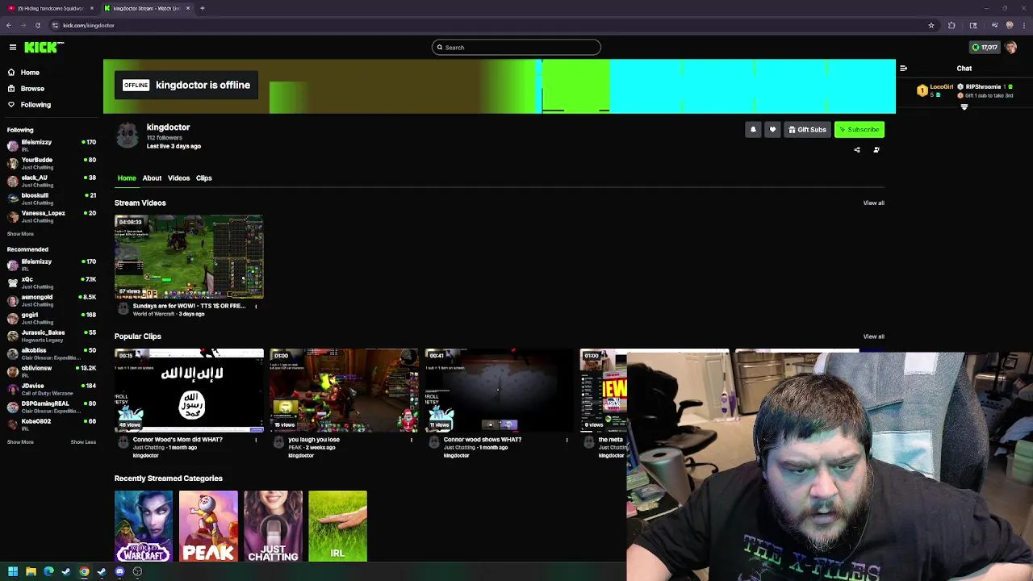
Task: Open xQc in Recommended list
Action: click(51, 283)
